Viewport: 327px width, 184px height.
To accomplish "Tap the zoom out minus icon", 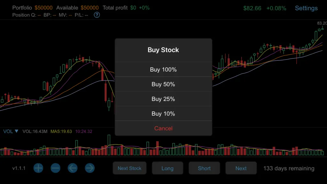I will 56,168.
